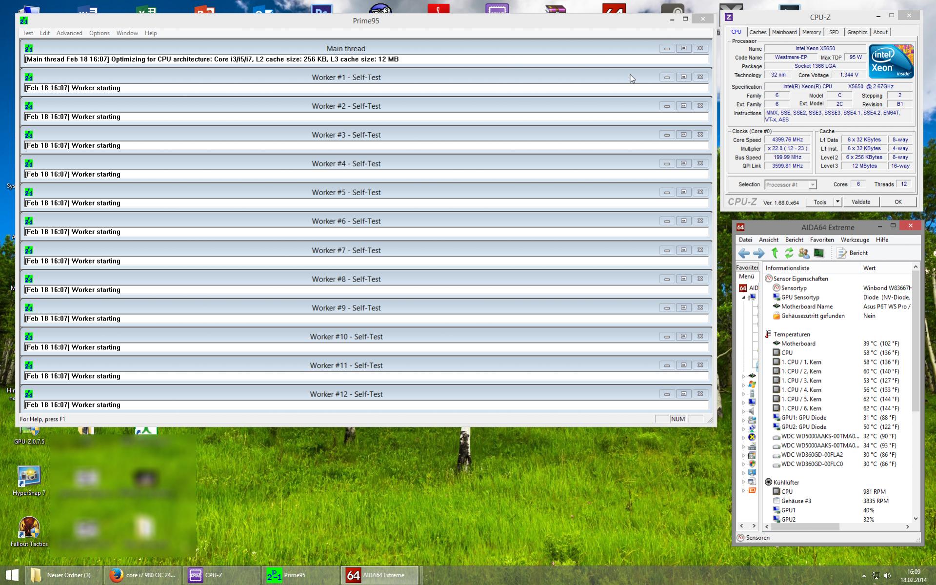Image resolution: width=936 pixels, height=585 pixels.
Task: Refresh the AIDA64 sensor page
Action: tap(789, 253)
